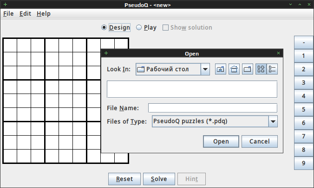This screenshot has height=188, width=314.
Task: Open the Open dialog's plus menu icon
Action: pyautogui.click(x=106, y=53)
